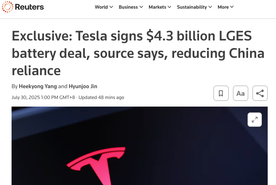
Task: Expand the More menu chevron
Action: coord(232,7)
